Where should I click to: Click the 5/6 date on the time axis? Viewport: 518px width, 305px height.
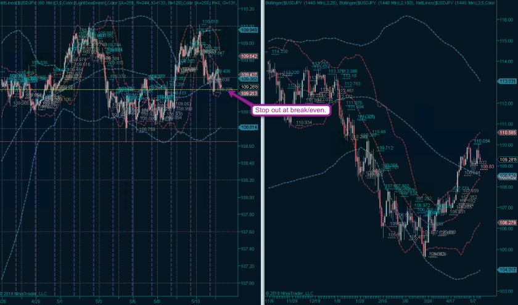coord(133,301)
